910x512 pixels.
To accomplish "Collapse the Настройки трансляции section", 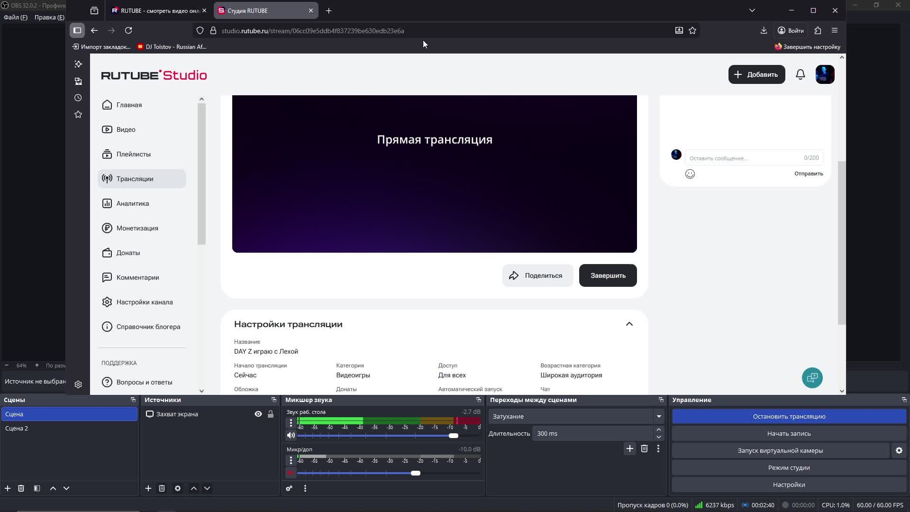I will [629, 324].
